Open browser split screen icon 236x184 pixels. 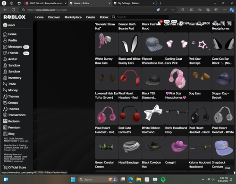[x=192, y=10]
